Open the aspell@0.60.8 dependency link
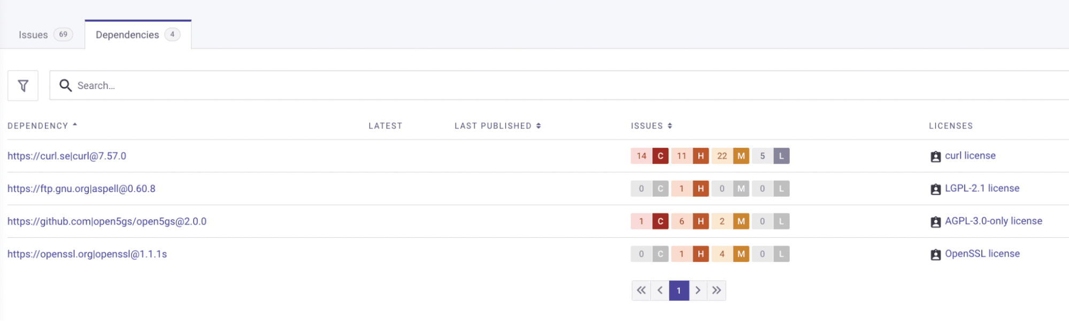 [81, 189]
